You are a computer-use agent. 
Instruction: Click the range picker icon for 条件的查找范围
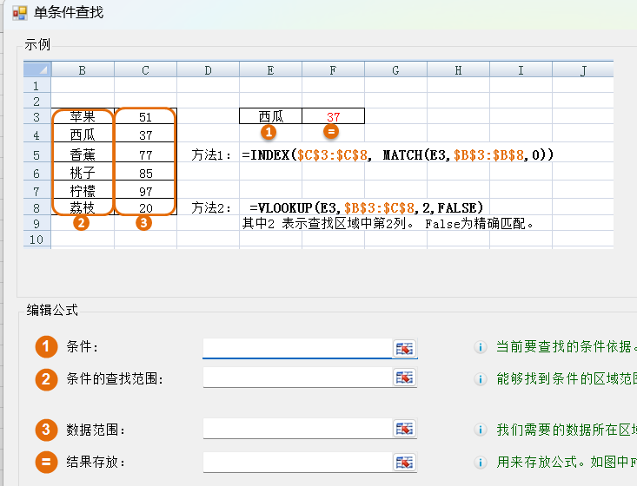tap(405, 378)
